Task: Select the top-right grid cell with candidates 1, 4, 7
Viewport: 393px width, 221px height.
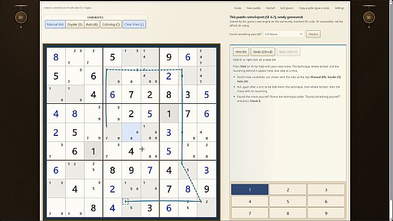Action: (206, 57)
